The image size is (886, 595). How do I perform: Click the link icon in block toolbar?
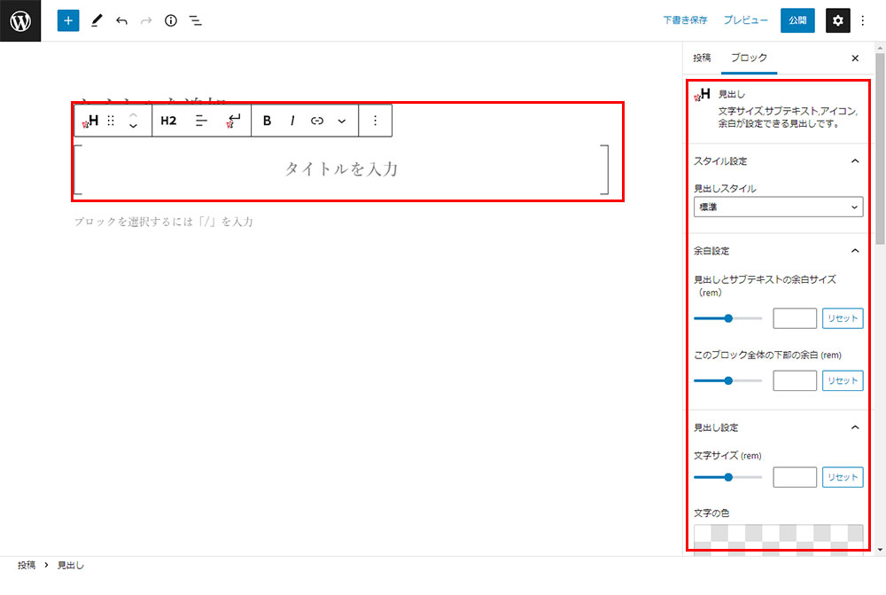pos(317,121)
